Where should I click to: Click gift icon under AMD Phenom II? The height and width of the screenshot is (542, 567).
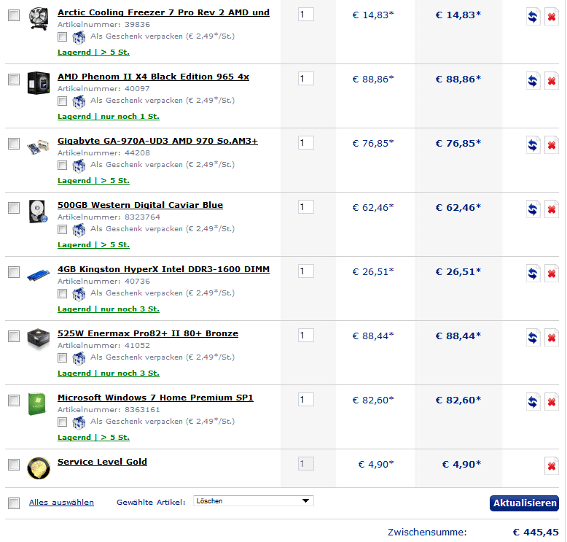tap(79, 101)
